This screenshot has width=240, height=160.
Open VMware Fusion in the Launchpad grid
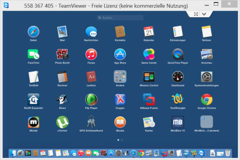tap(149, 99)
